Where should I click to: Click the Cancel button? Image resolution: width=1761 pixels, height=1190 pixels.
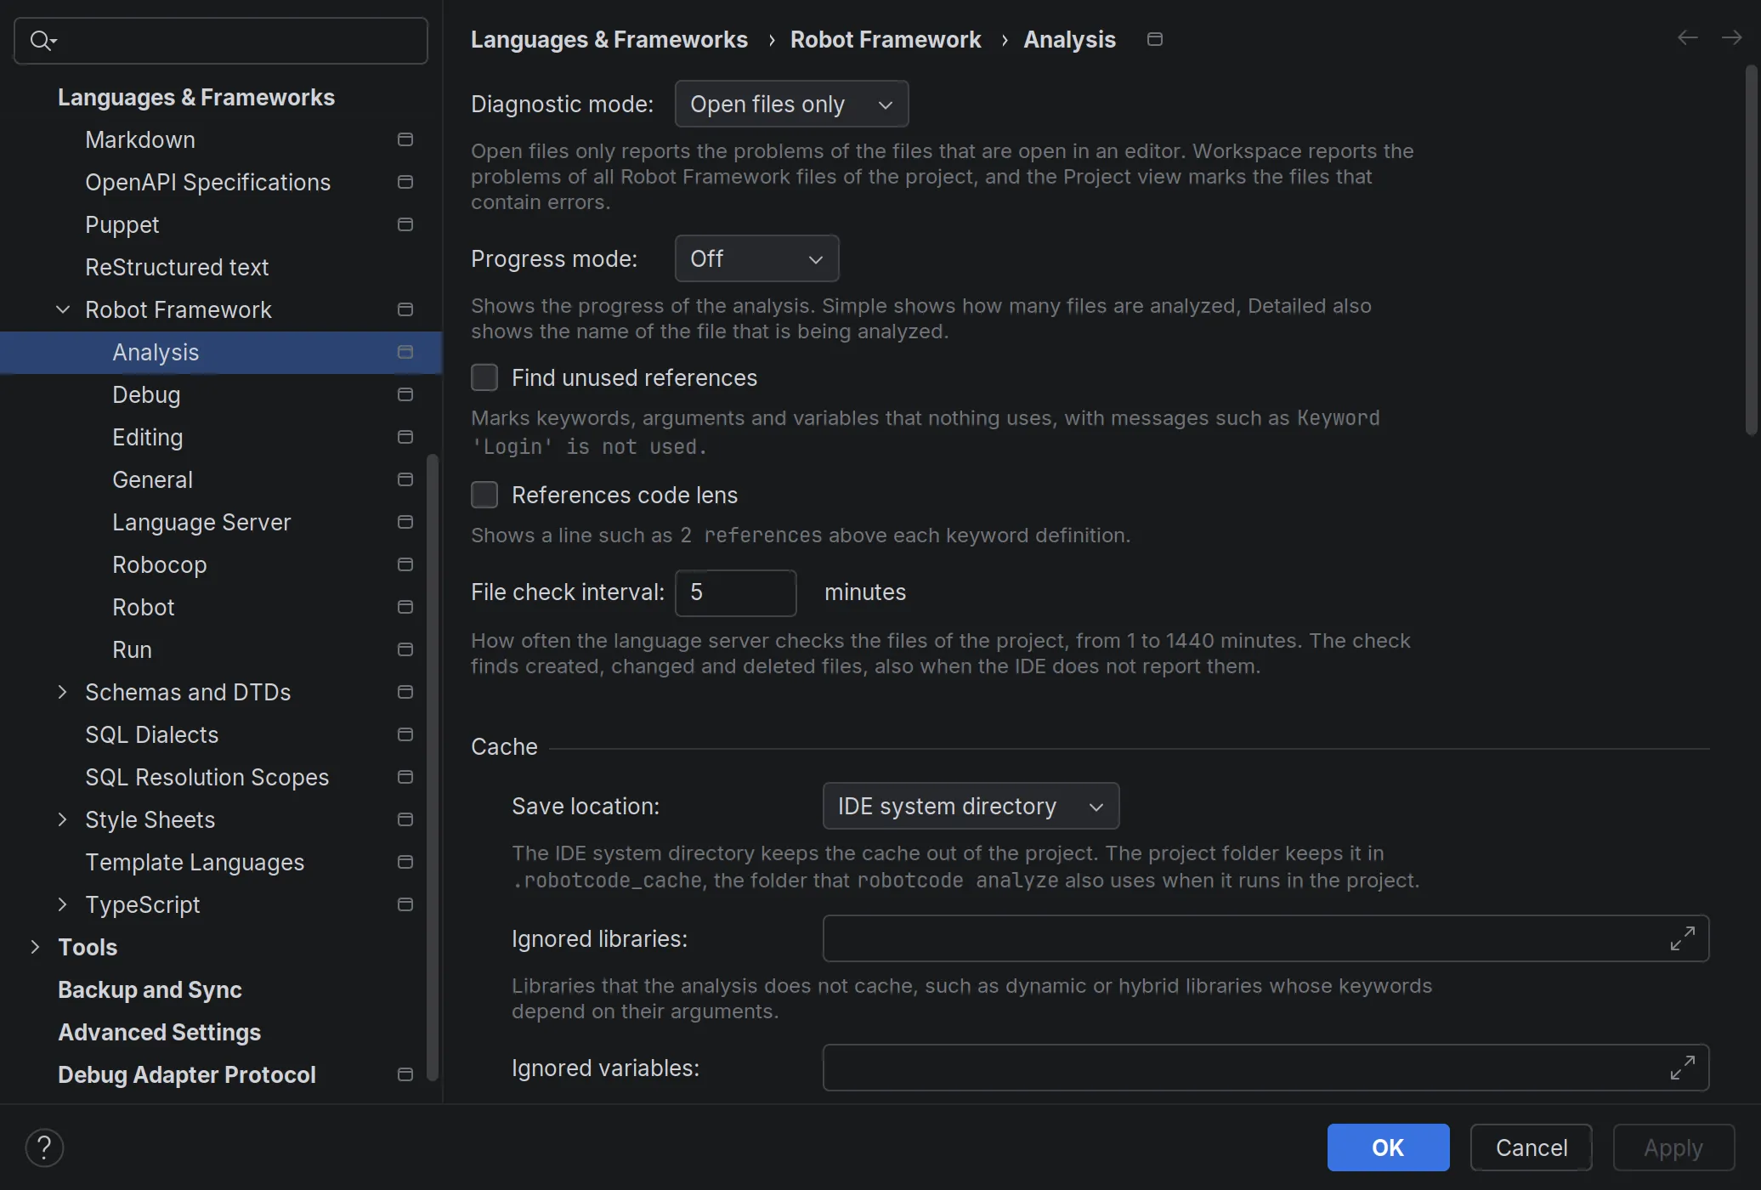pos(1532,1147)
